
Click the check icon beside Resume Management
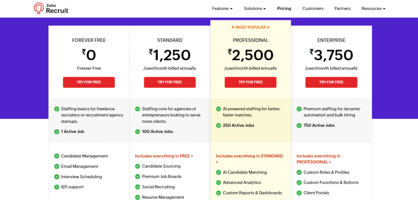(x=138, y=197)
